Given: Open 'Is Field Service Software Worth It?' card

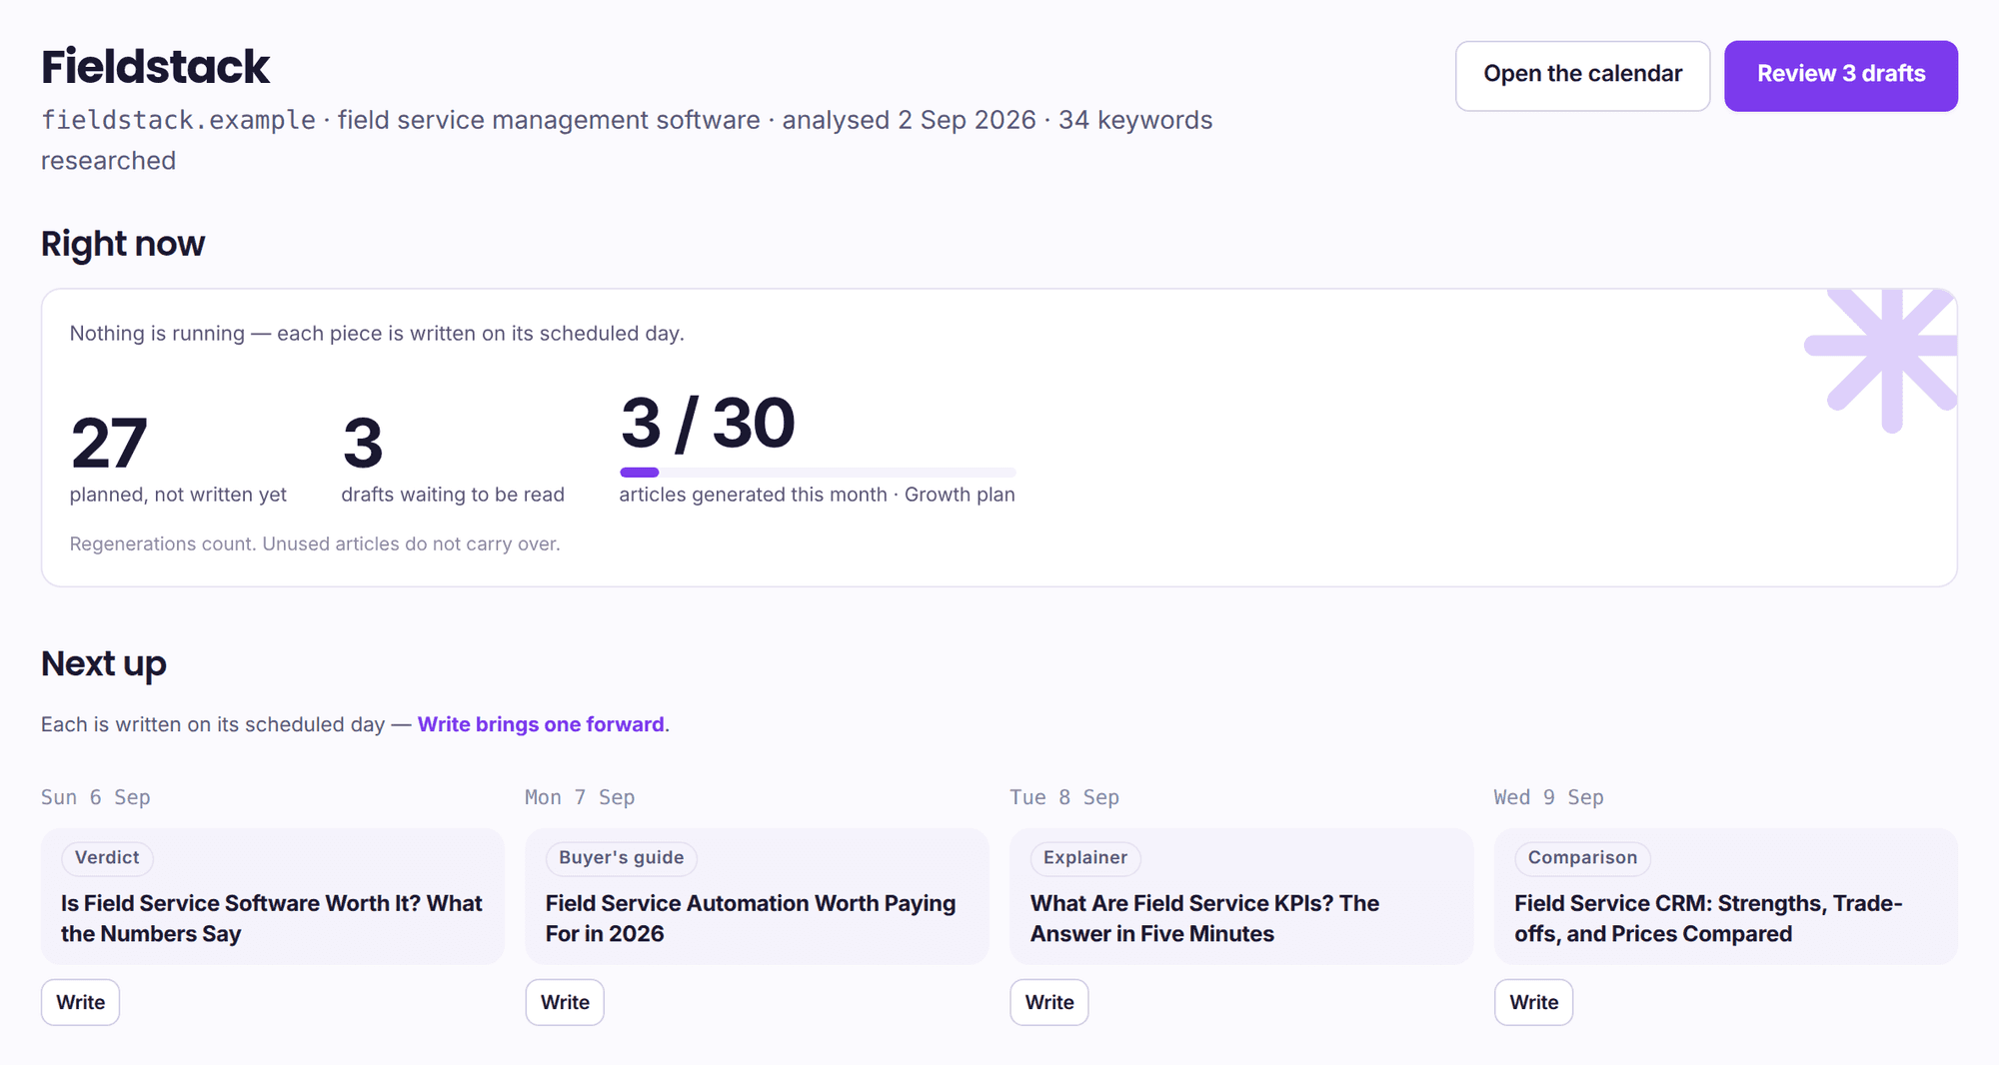Looking at the screenshot, I should [273, 896].
